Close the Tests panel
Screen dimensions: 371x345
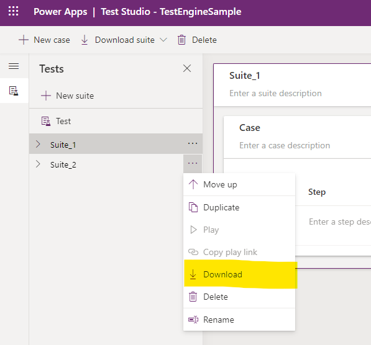tap(187, 68)
